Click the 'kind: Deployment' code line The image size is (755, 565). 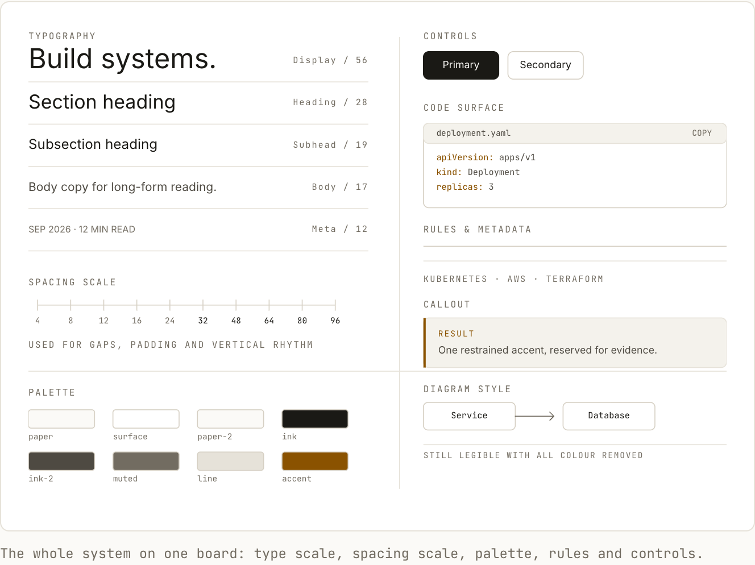point(478,172)
